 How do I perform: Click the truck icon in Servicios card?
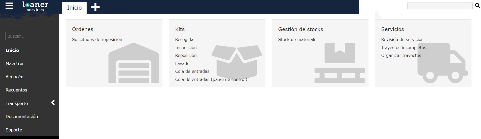[442, 63]
